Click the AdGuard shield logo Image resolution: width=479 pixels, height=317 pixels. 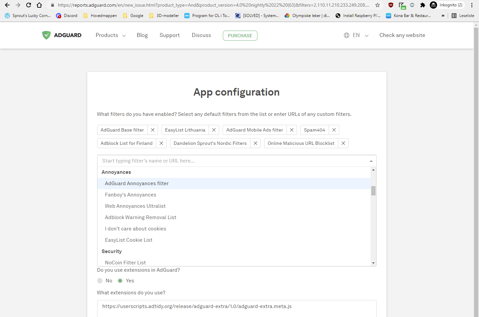[46, 35]
